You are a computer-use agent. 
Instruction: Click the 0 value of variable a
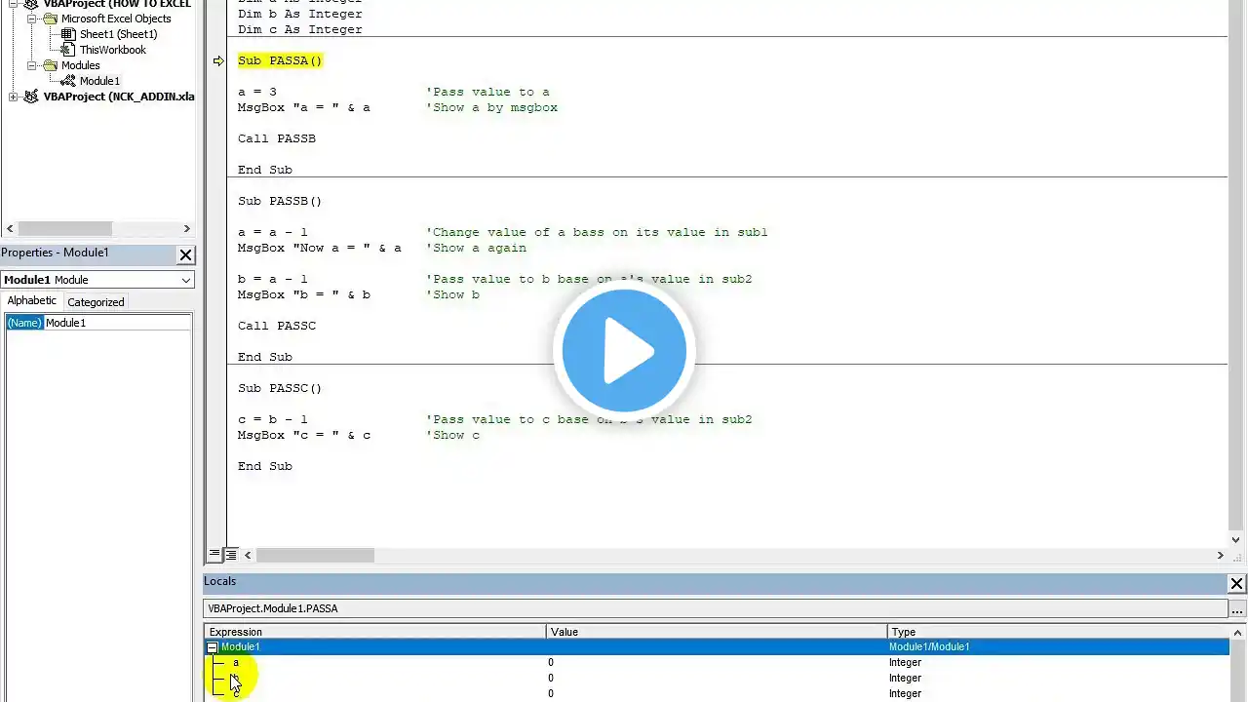pyautogui.click(x=551, y=663)
